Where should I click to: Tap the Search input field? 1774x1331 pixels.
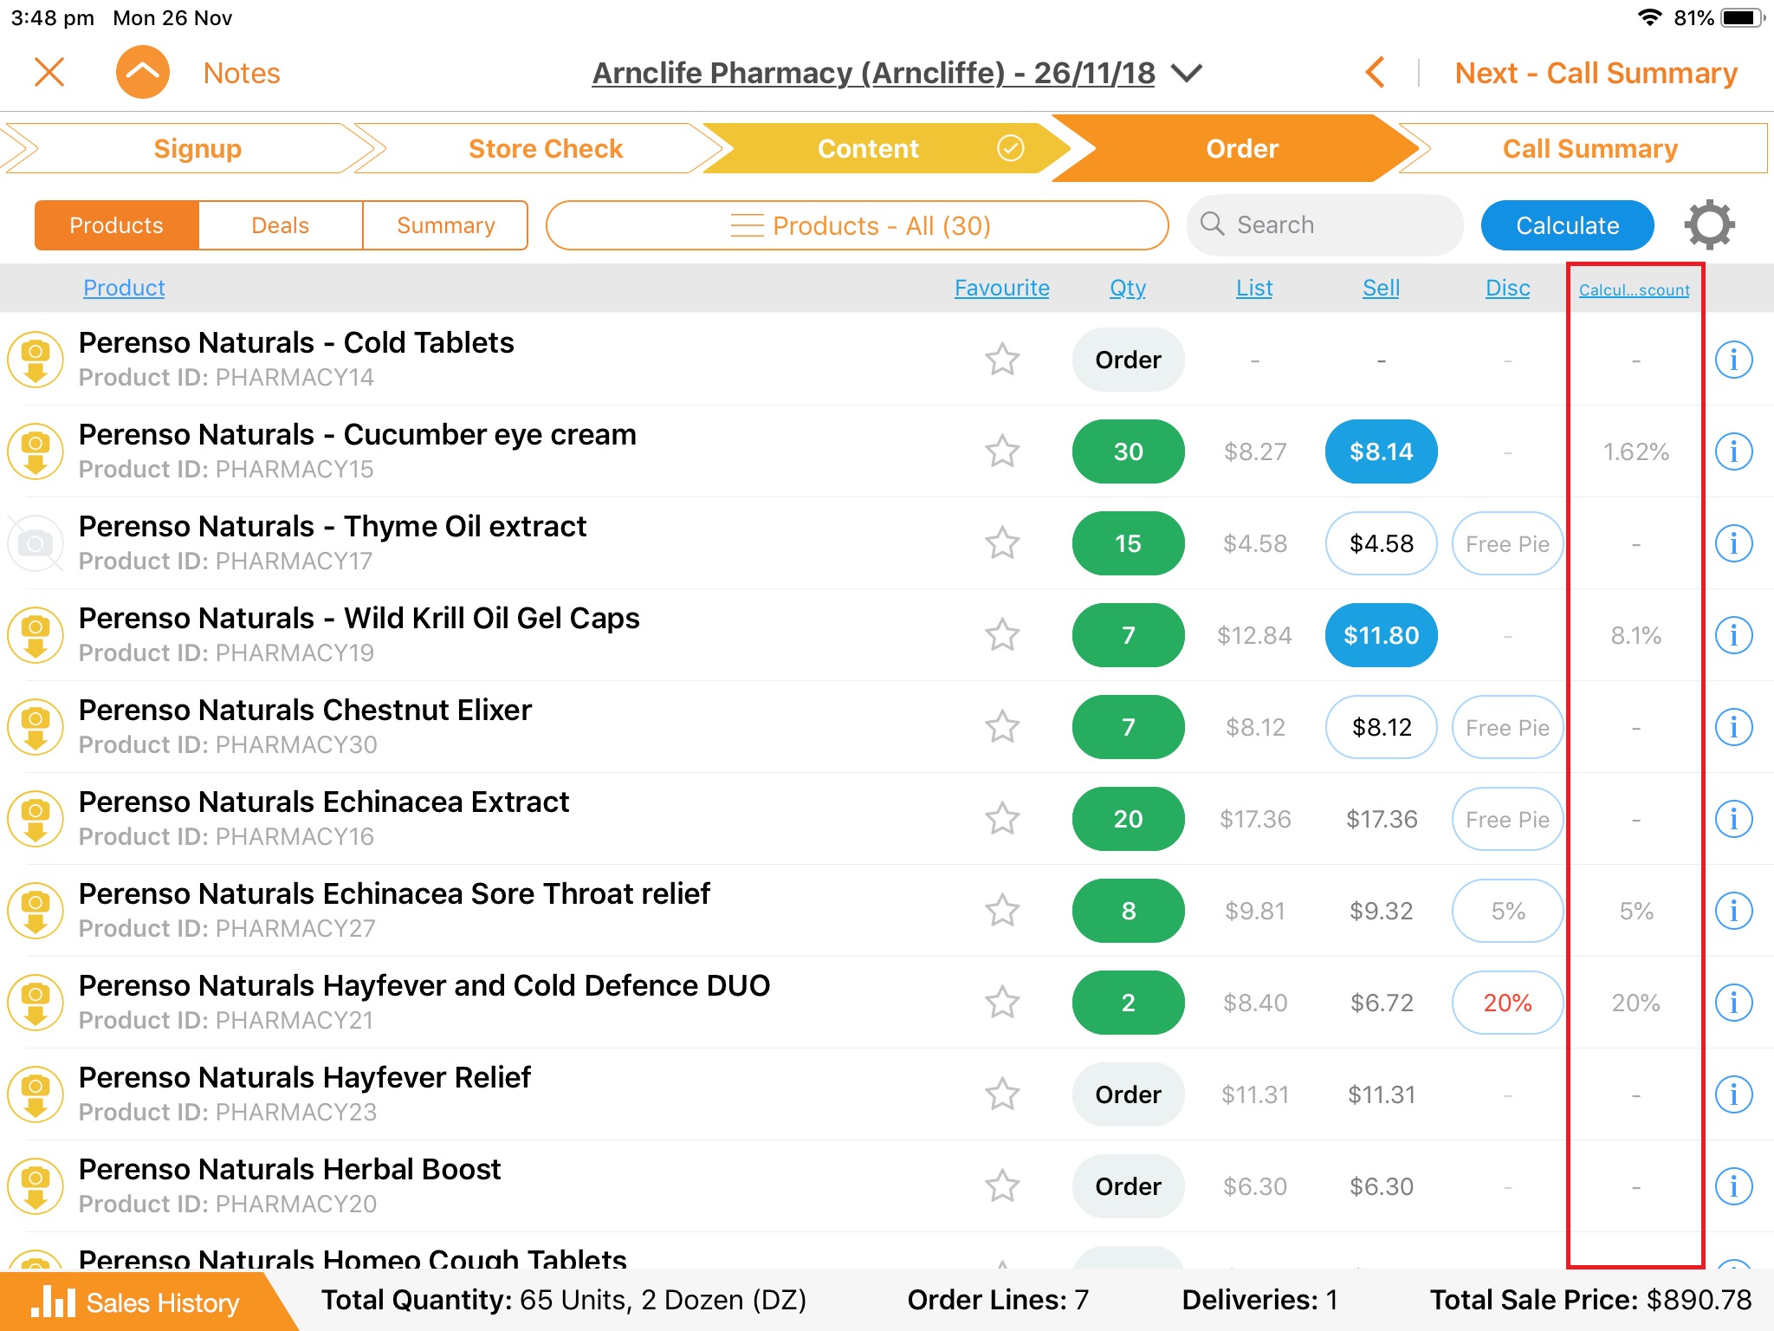pos(1325,225)
